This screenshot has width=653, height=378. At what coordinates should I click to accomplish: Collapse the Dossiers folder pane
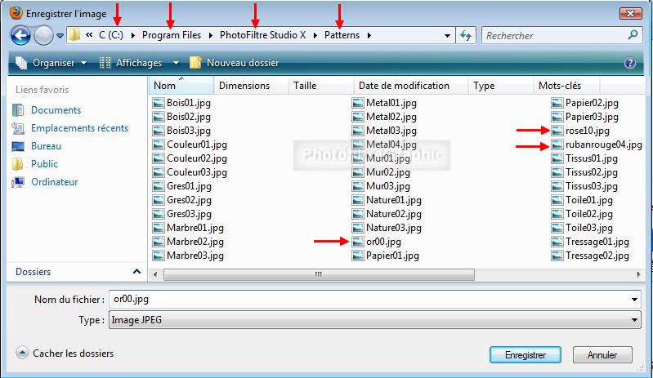(x=136, y=272)
